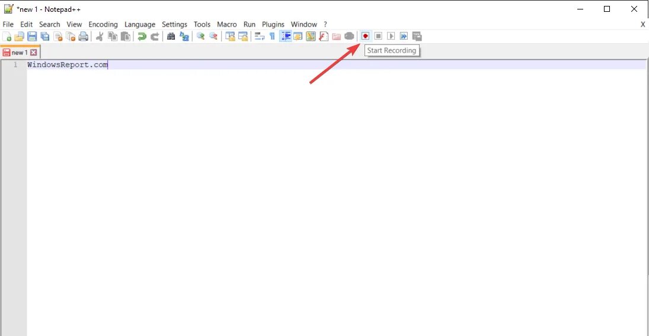649x336 pixels.
Task: Click the Monitoring eye toolbar icon
Action: pos(349,36)
